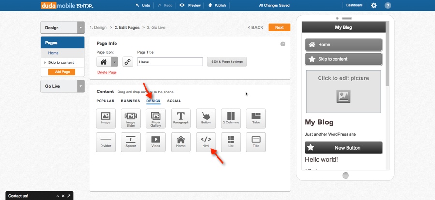
Task: Open the Page Icon dropdown arrow
Action: 115,62
